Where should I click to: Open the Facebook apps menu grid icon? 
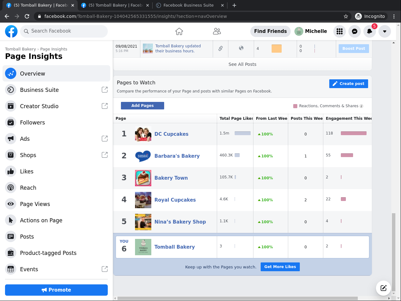click(x=340, y=31)
